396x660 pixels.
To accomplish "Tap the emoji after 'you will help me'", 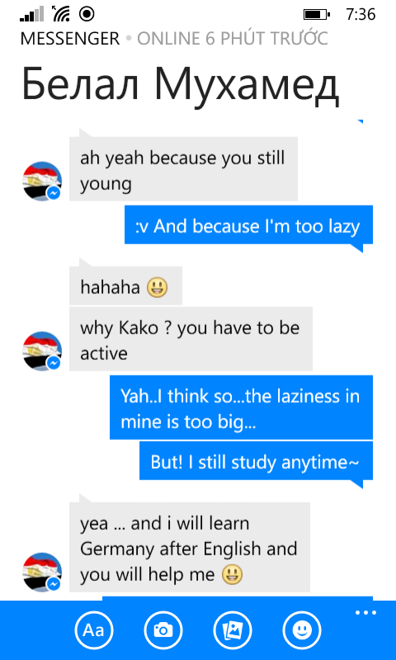I will pos(233,574).
